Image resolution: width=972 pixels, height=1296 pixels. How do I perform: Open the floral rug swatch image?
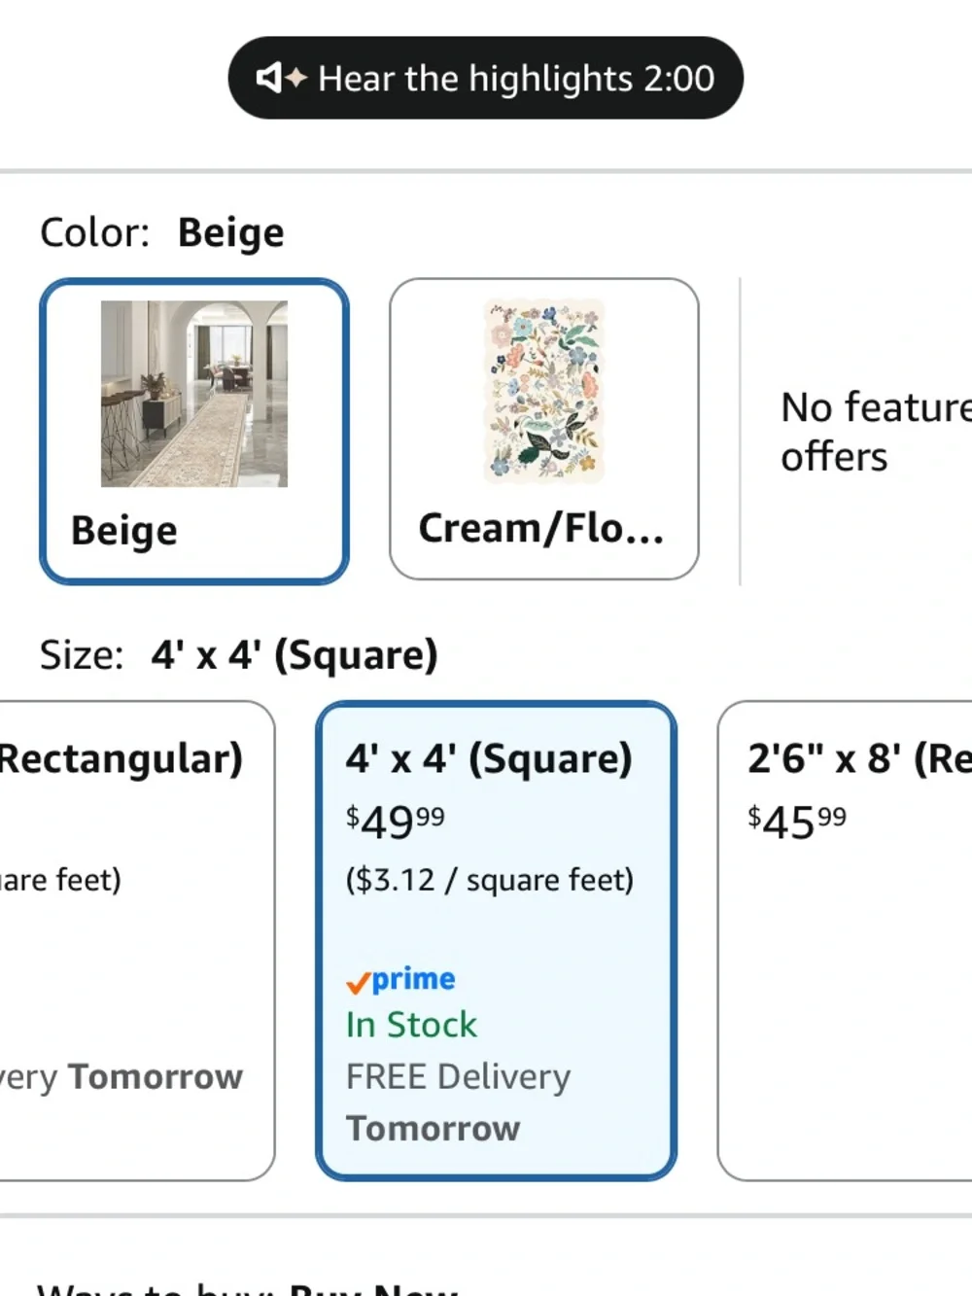point(544,391)
